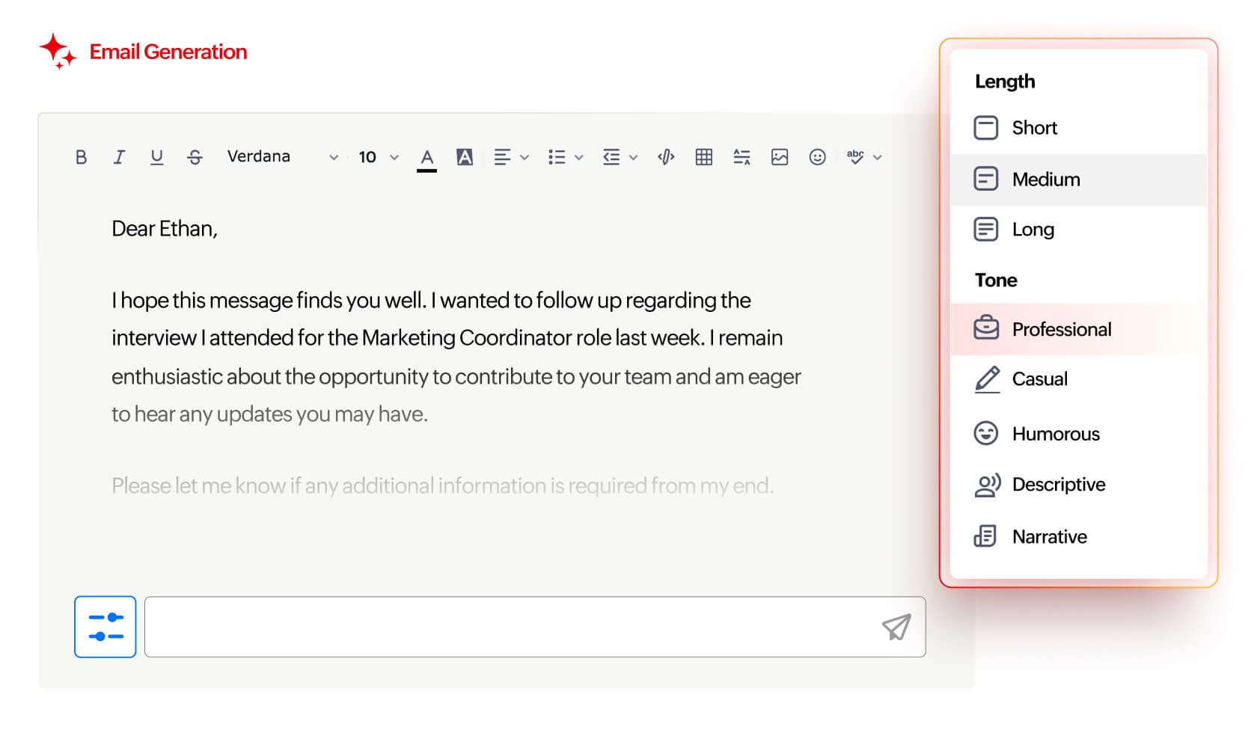Choose the Narrative tone

coord(1050,536)
